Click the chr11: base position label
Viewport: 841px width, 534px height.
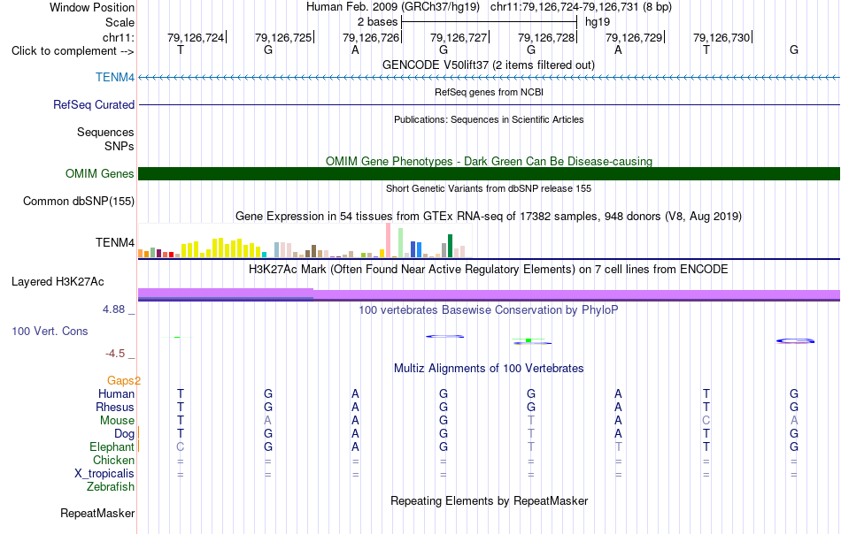pyautogui.click(x=118, y=37)
